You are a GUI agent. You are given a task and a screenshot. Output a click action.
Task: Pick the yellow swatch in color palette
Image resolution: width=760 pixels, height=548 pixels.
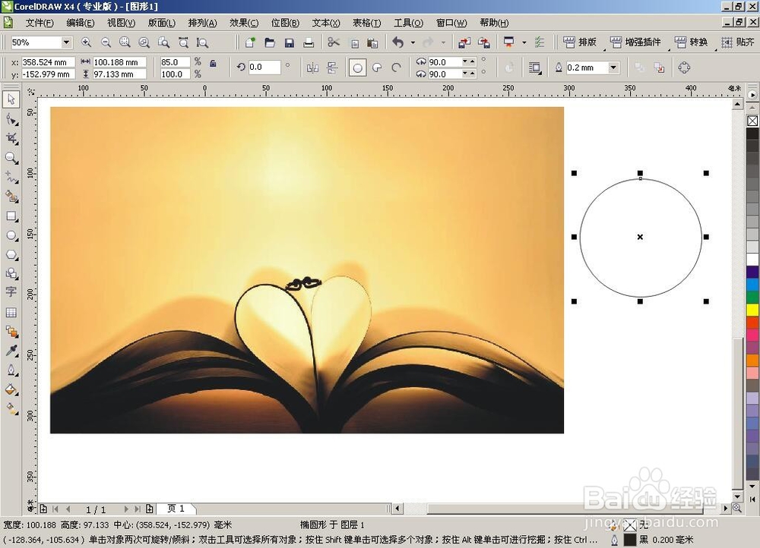point(752,310)
